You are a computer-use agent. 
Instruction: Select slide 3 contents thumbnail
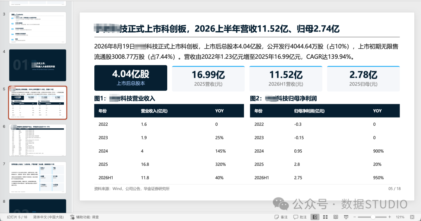pos(37,28)
